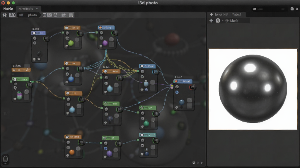Image resolution: width=300 pixels, height=168 pixels.
Task: Click the right arrow at graph bottom right
Action: coord(202,163)
